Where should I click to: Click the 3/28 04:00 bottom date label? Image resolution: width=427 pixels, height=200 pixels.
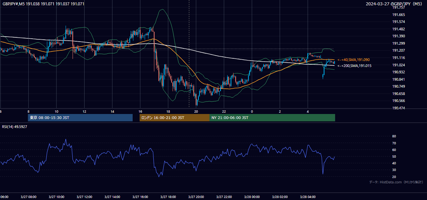click(308, 197)
